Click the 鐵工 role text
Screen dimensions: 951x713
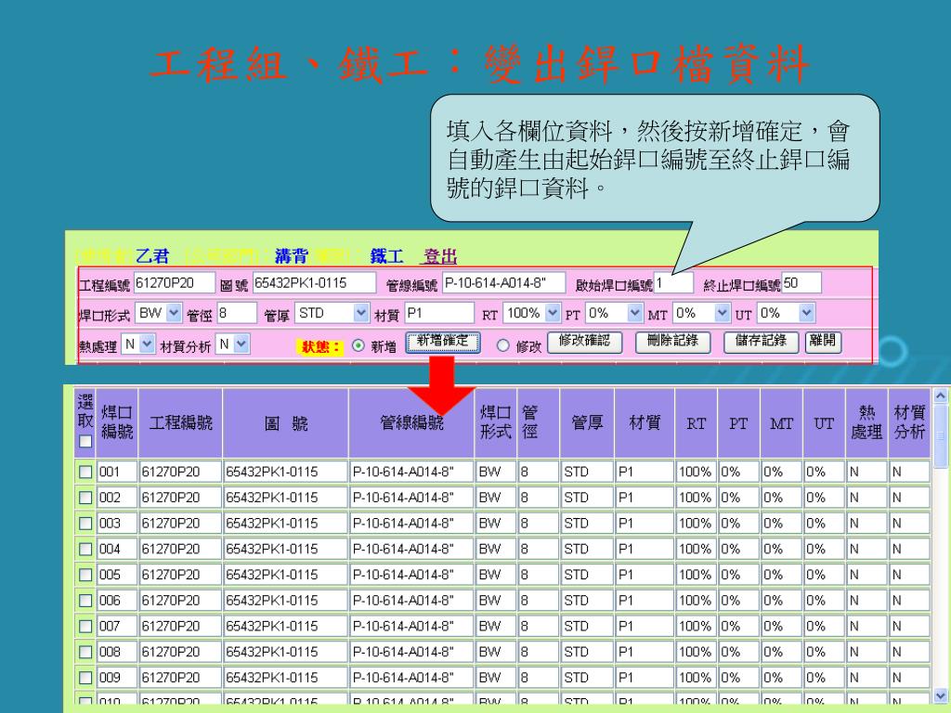tap(387, 256)
